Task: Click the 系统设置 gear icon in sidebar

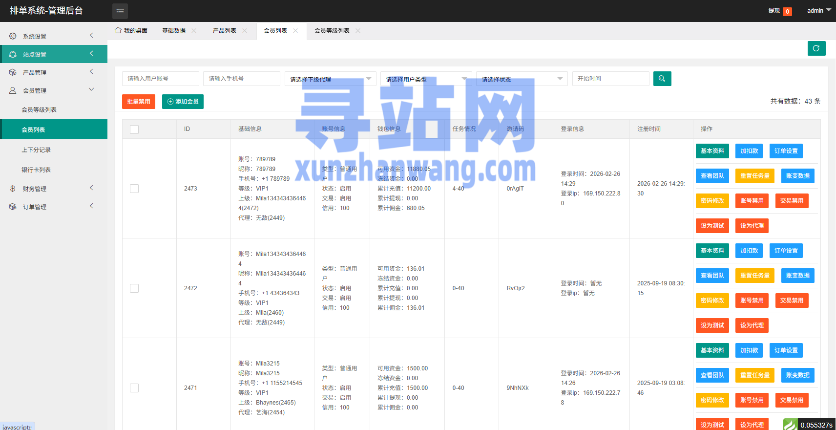Action: pyautogui.click(x=13, y=36)
